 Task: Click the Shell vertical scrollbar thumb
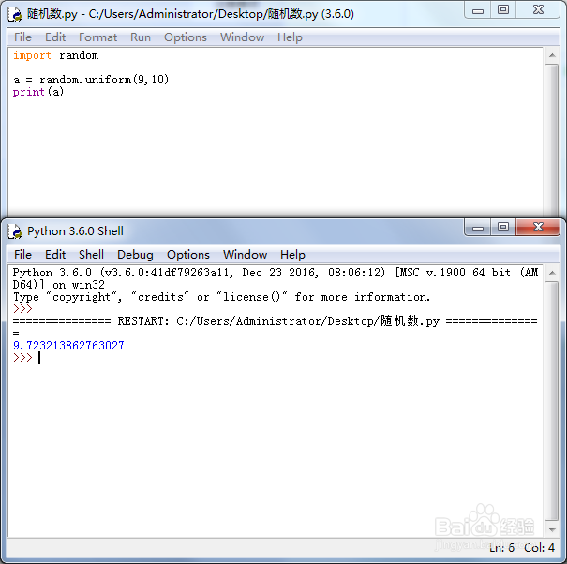point(552,401)
